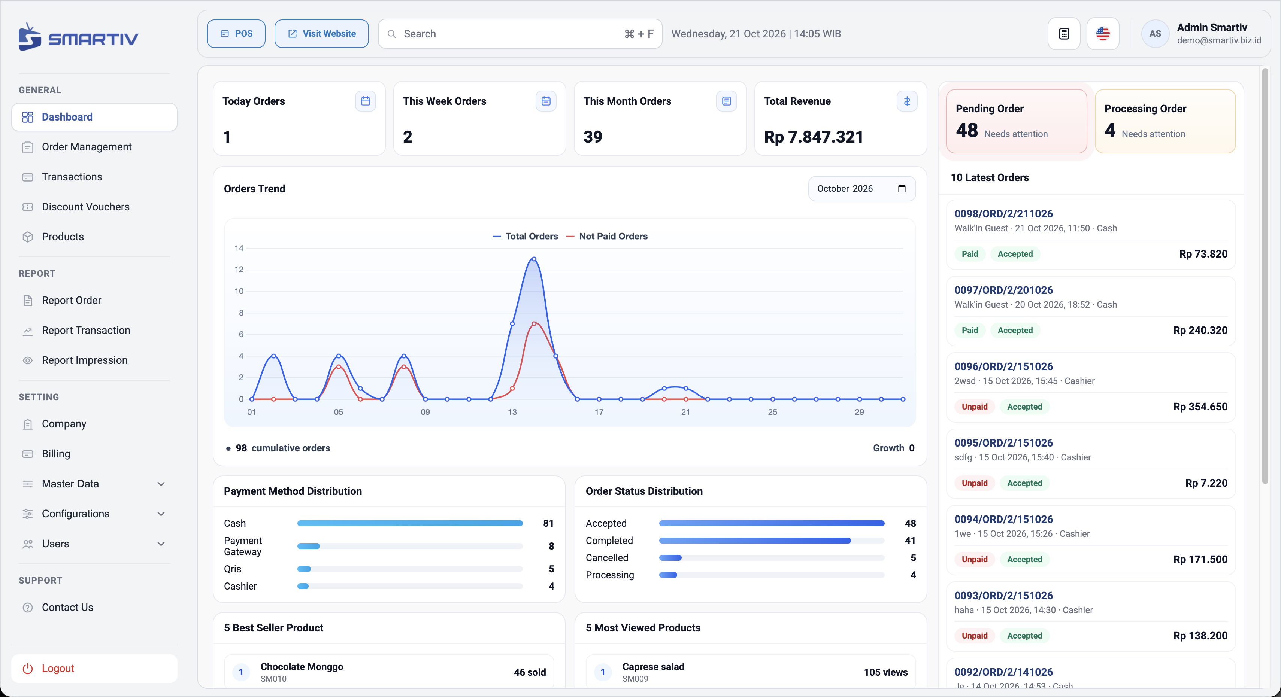Open Dashboard in the sidebar
The width and height of the screenshot is (1281, 697).
(x=94, y=117)
